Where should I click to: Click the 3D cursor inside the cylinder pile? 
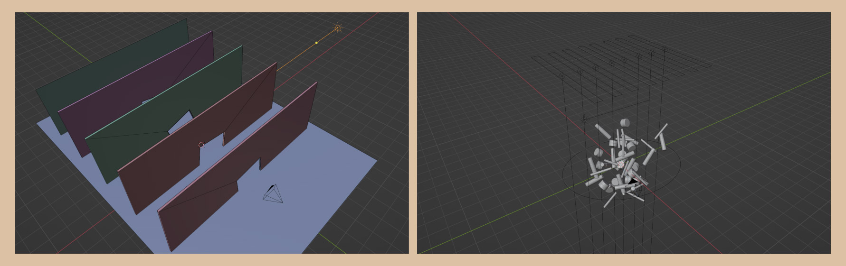click(620, 164)
